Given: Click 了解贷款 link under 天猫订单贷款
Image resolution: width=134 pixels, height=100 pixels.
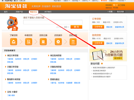Looking at the screenshot, I should (x=10, y=70).
